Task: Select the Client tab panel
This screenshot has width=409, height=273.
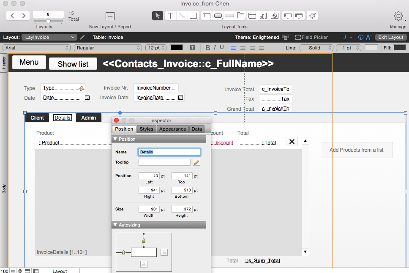Action: pos(37,118)
